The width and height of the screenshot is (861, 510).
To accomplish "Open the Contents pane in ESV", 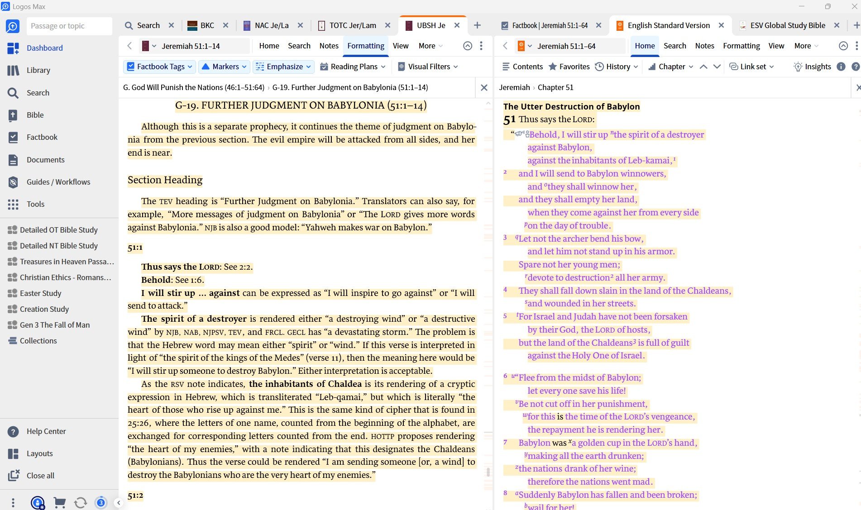I will point(522,67).
